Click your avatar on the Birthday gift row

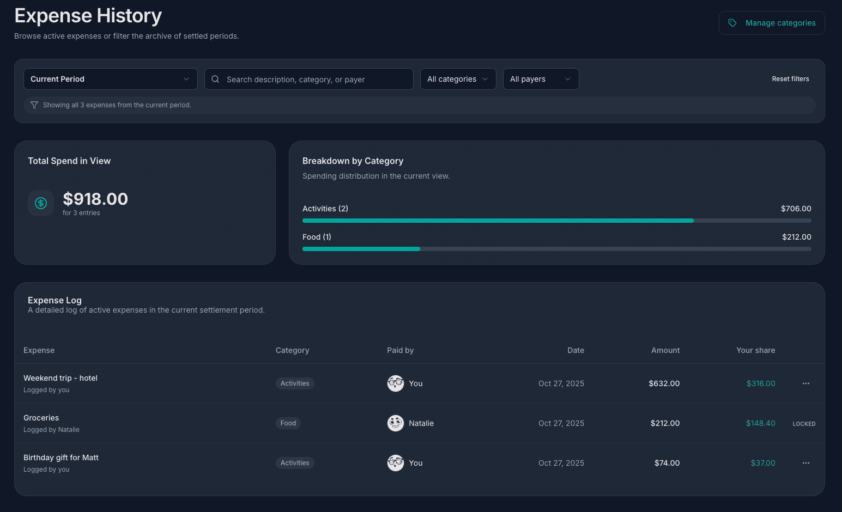coord(395,463)
